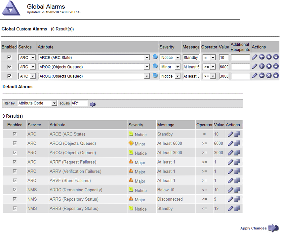Click the plus icon in the Standby custom row
281x233 pixels.
pos(262,57)
